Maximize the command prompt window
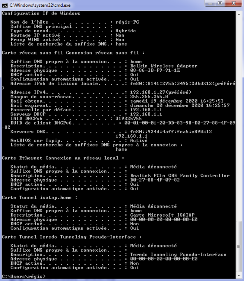 220,3
